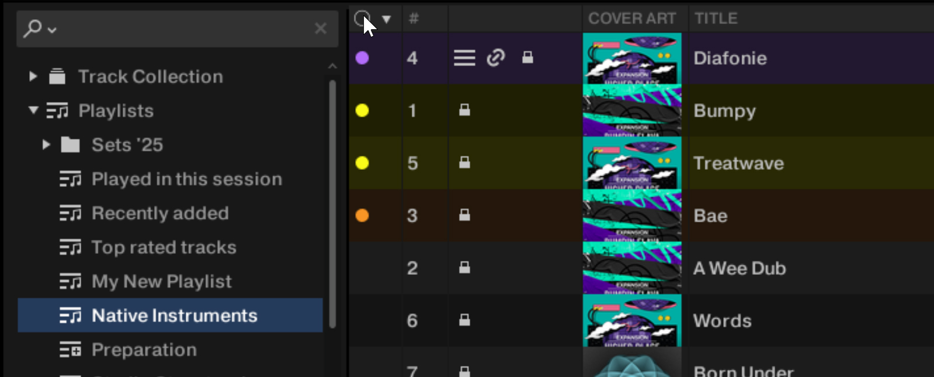Click the Diafonie cover art thumbnail

pos(632,58)
